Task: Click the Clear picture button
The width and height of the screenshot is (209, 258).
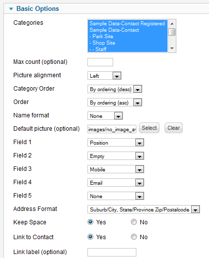Action: [x=173, y=128]
